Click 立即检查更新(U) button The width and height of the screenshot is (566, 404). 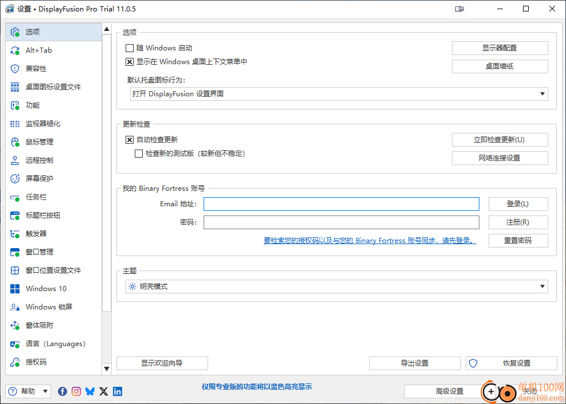pyautogui.click(x=500, y=140)
